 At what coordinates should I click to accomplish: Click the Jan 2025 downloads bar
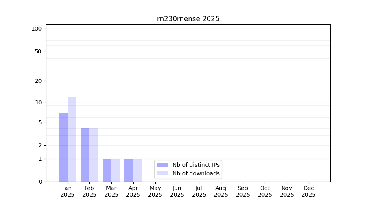click(x=72, y=139)
